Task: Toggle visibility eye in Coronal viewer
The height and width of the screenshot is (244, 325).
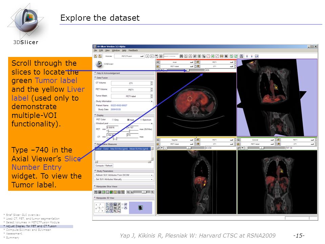Action: [242, 148]
